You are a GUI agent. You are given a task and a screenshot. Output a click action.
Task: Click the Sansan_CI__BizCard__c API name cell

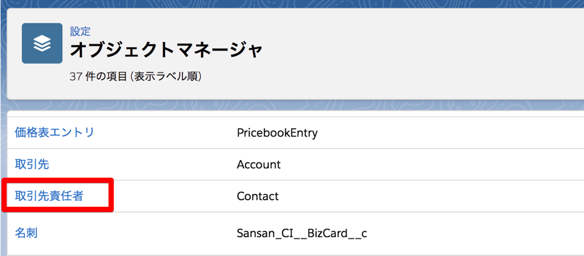click(301, 233)
